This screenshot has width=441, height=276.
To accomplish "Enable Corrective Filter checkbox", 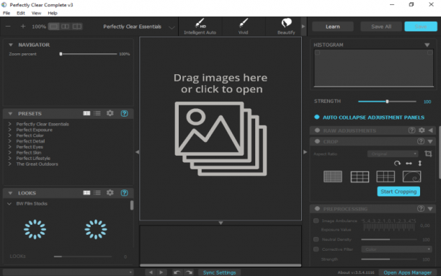I will coord(316,249).
